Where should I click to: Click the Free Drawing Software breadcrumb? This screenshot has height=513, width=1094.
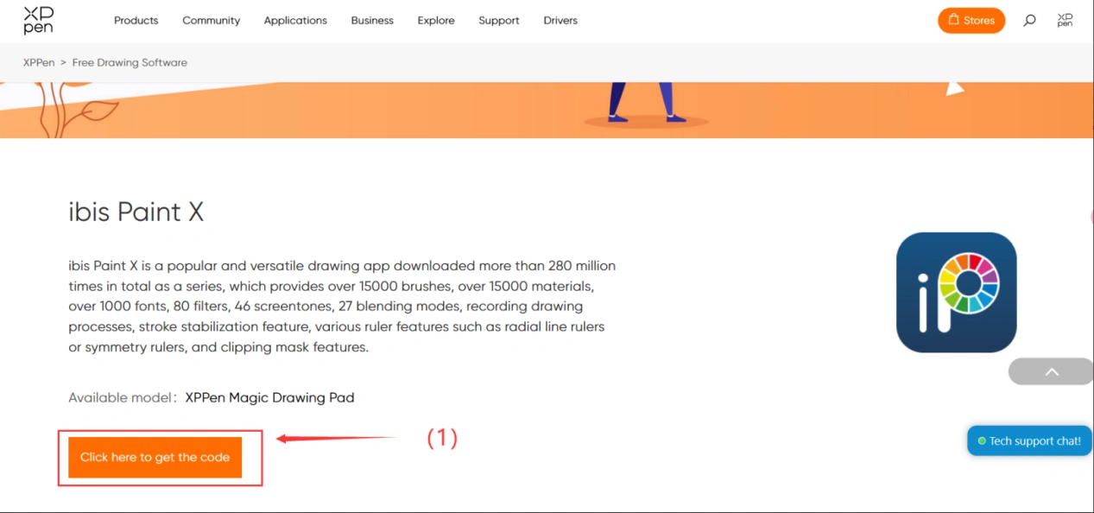(x=130, y=62)
